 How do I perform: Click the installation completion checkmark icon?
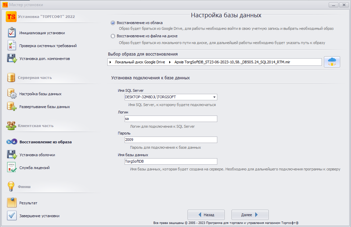(12, 215)
